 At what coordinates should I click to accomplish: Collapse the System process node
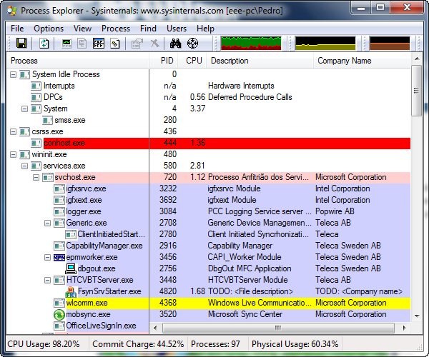coord(24,109)
